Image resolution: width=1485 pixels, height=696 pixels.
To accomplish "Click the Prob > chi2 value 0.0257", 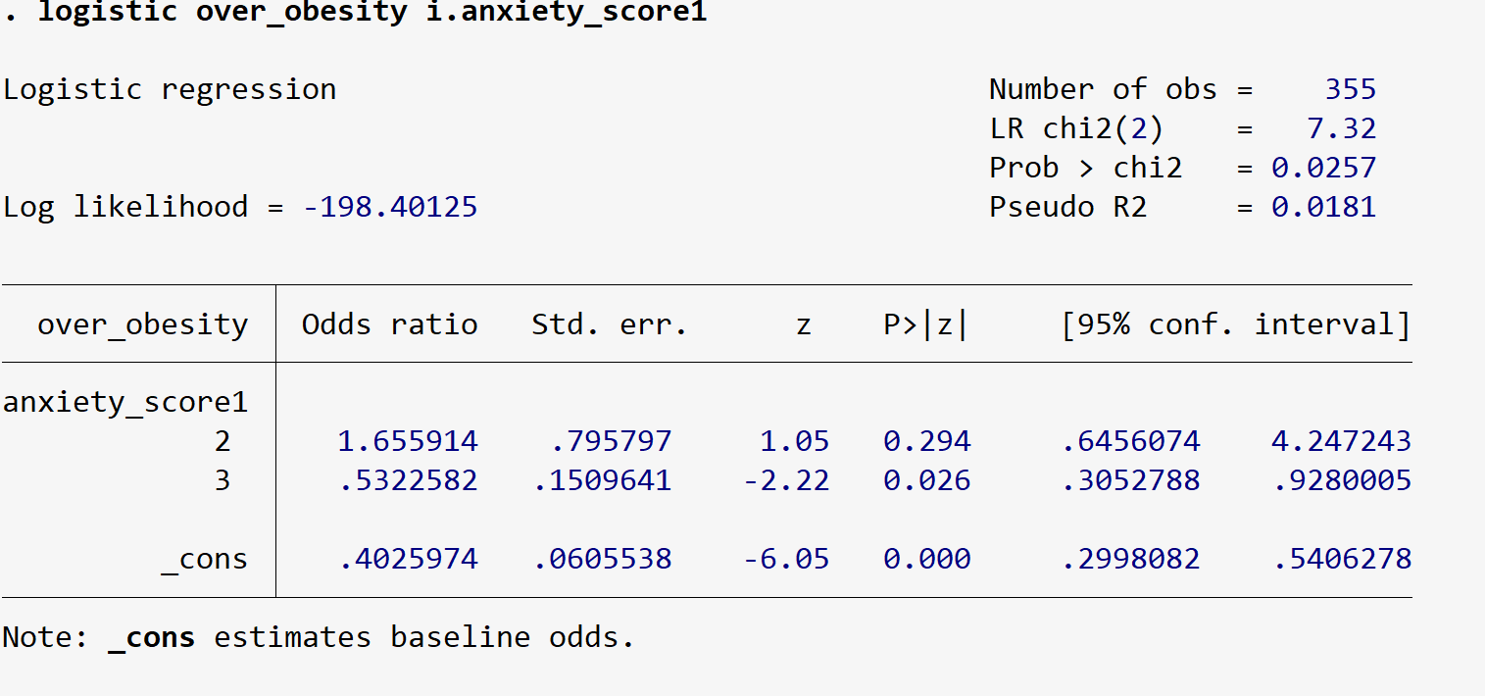I will [x=1323, y=168].
